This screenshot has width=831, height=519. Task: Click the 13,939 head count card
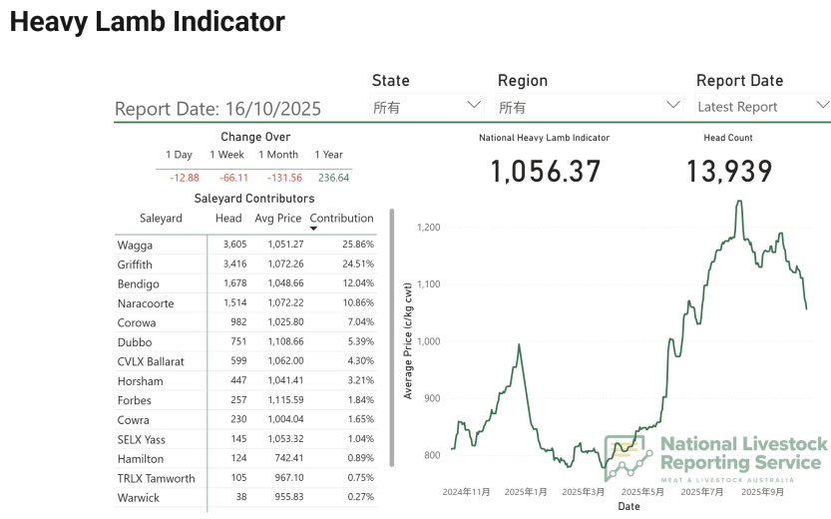pyautogui.click(x=728, y=172)
